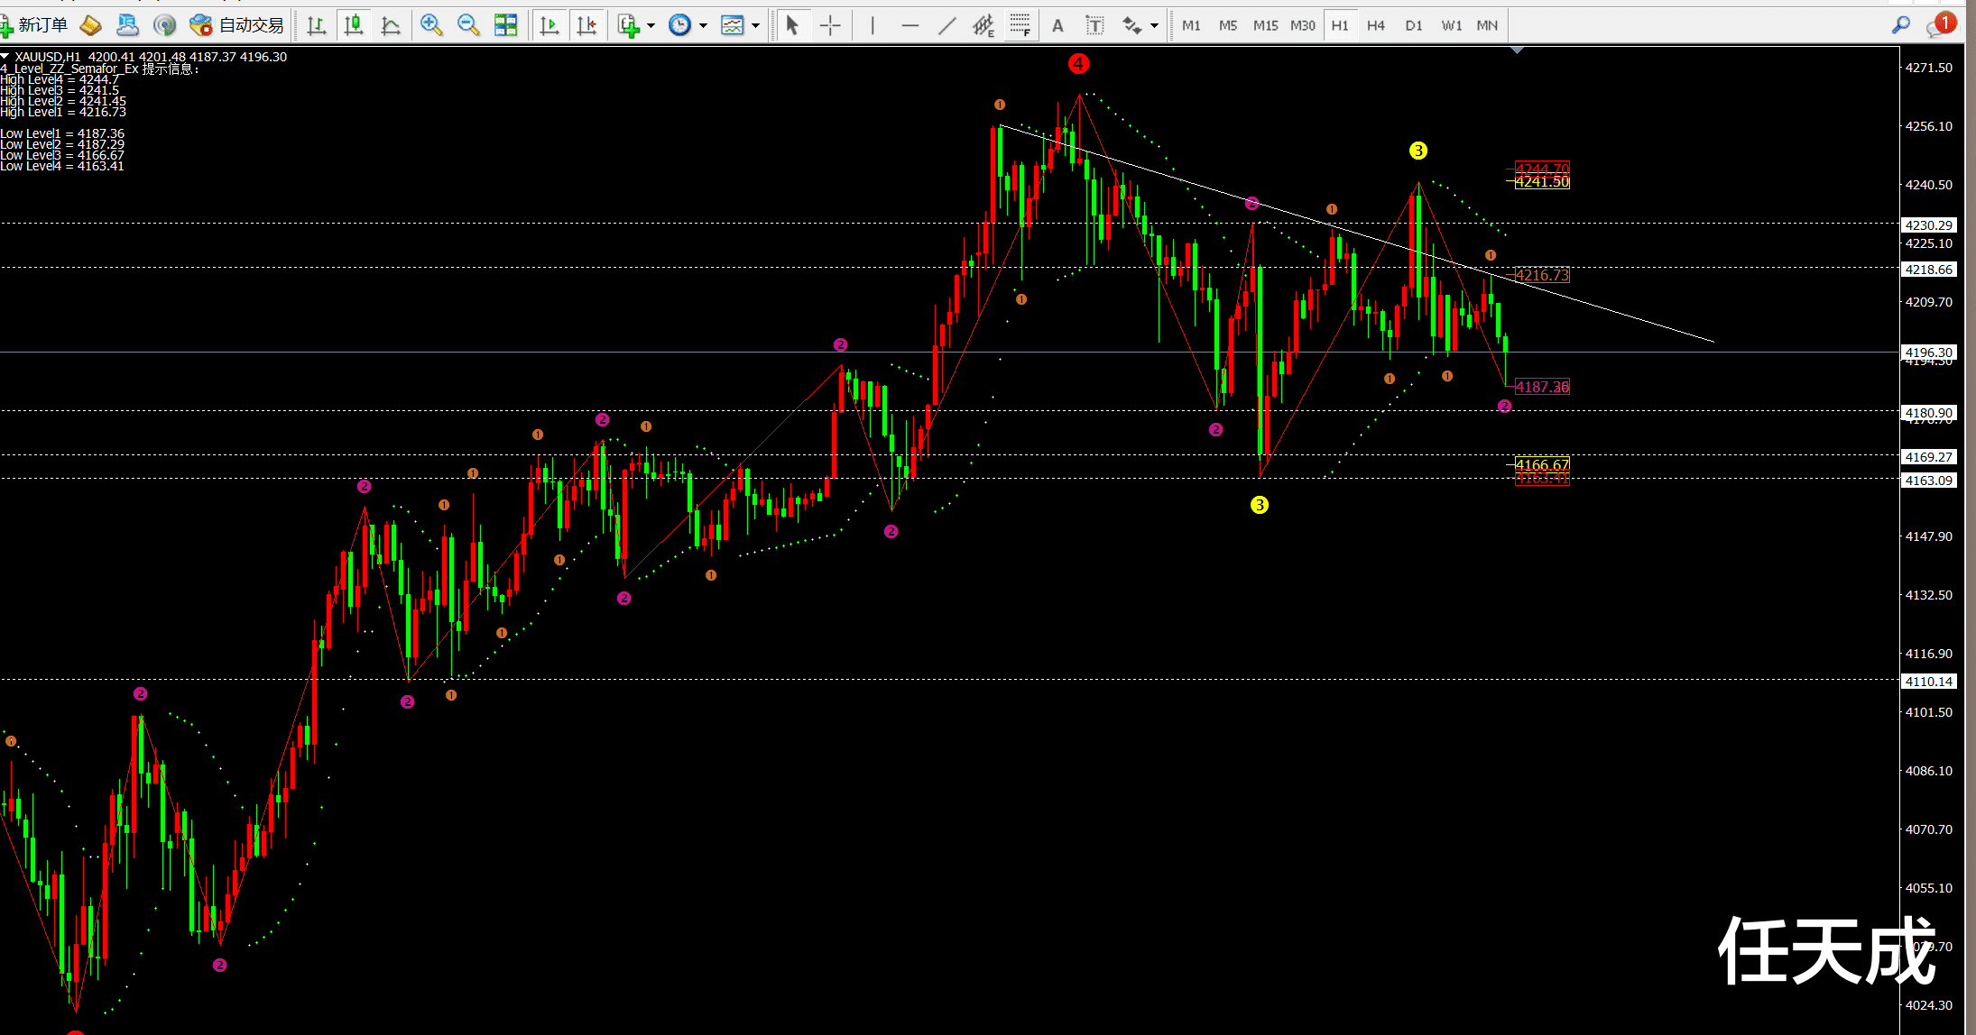Expand the chart templates dropdown arrow
Screen dimensions: 1976x1035
756,25
